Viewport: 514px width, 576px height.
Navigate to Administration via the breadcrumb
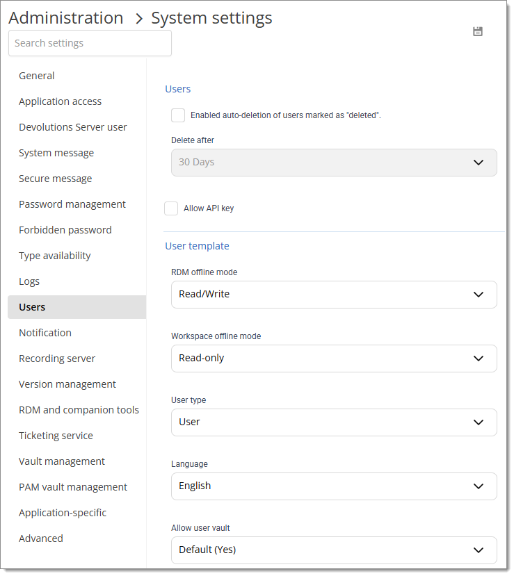[x=65, y=17]
